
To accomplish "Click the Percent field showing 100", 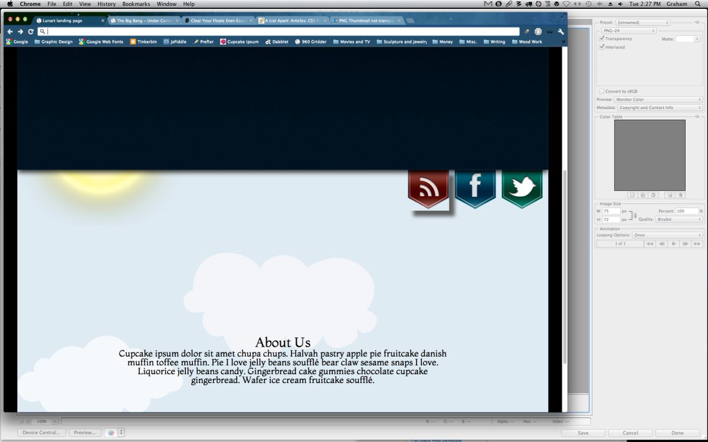I will click(687, 211).
